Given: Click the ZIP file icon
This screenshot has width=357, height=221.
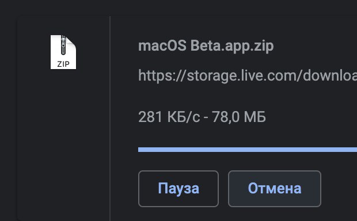Looking at the screenshot, I should pos(63,52).
